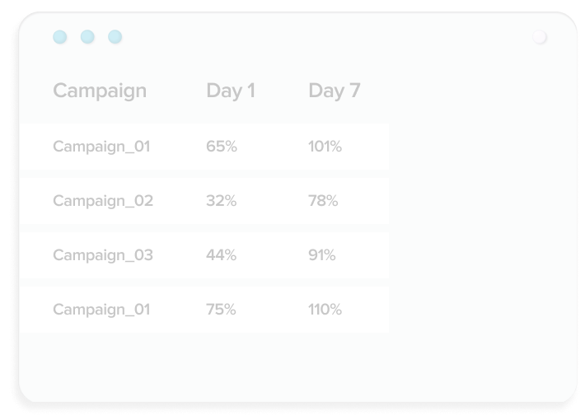Select the 65% Day 1 value

click(x=222, y=147)
